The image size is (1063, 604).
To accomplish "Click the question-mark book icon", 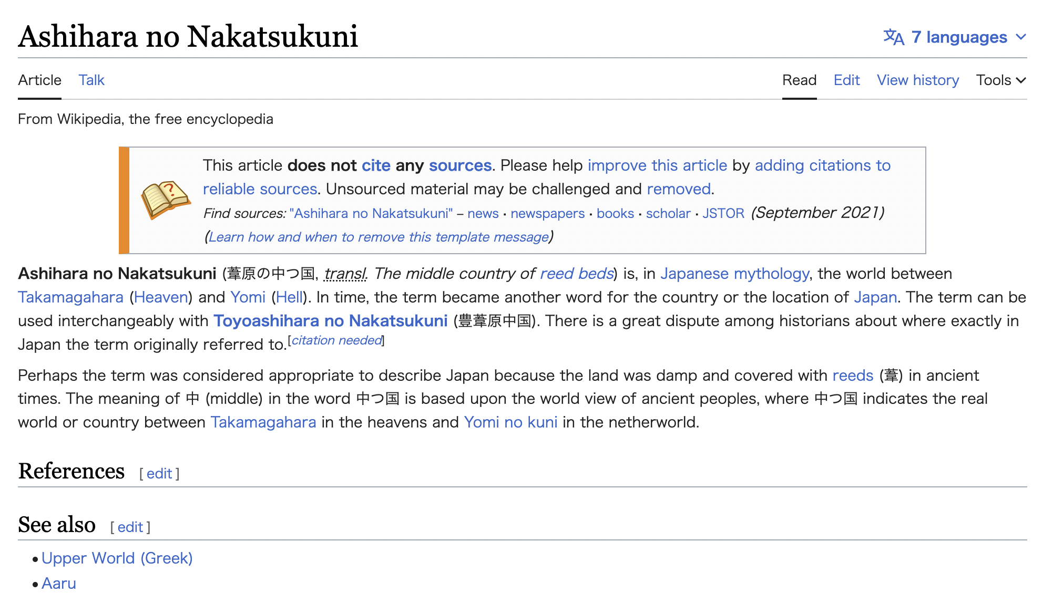I will [x=166, y=200].
